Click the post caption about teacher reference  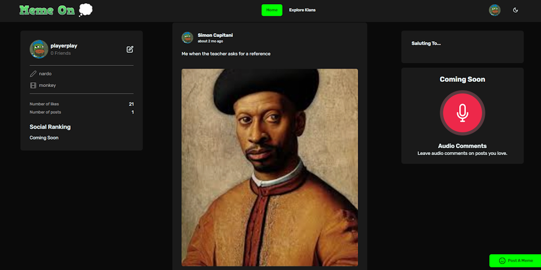[226, 54]
